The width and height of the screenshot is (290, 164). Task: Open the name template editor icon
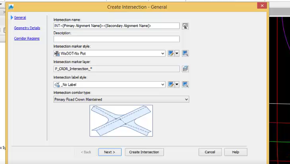185,26
